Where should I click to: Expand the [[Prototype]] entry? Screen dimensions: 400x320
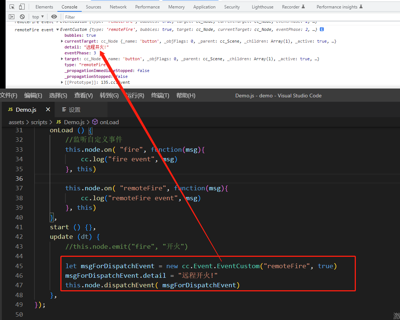click(62, 82)
